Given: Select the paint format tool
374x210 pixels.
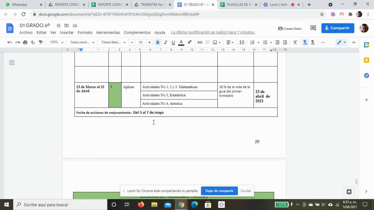Looking at the screenshot, I should coord(41,42).
